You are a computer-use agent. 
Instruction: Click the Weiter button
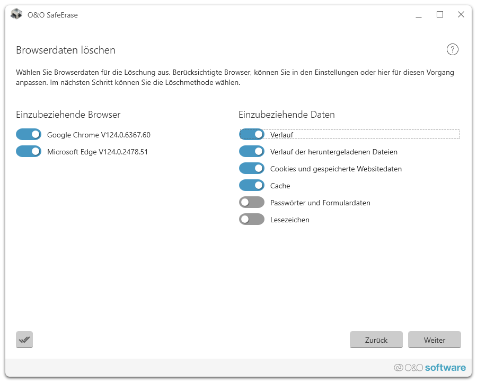point(435,340)
